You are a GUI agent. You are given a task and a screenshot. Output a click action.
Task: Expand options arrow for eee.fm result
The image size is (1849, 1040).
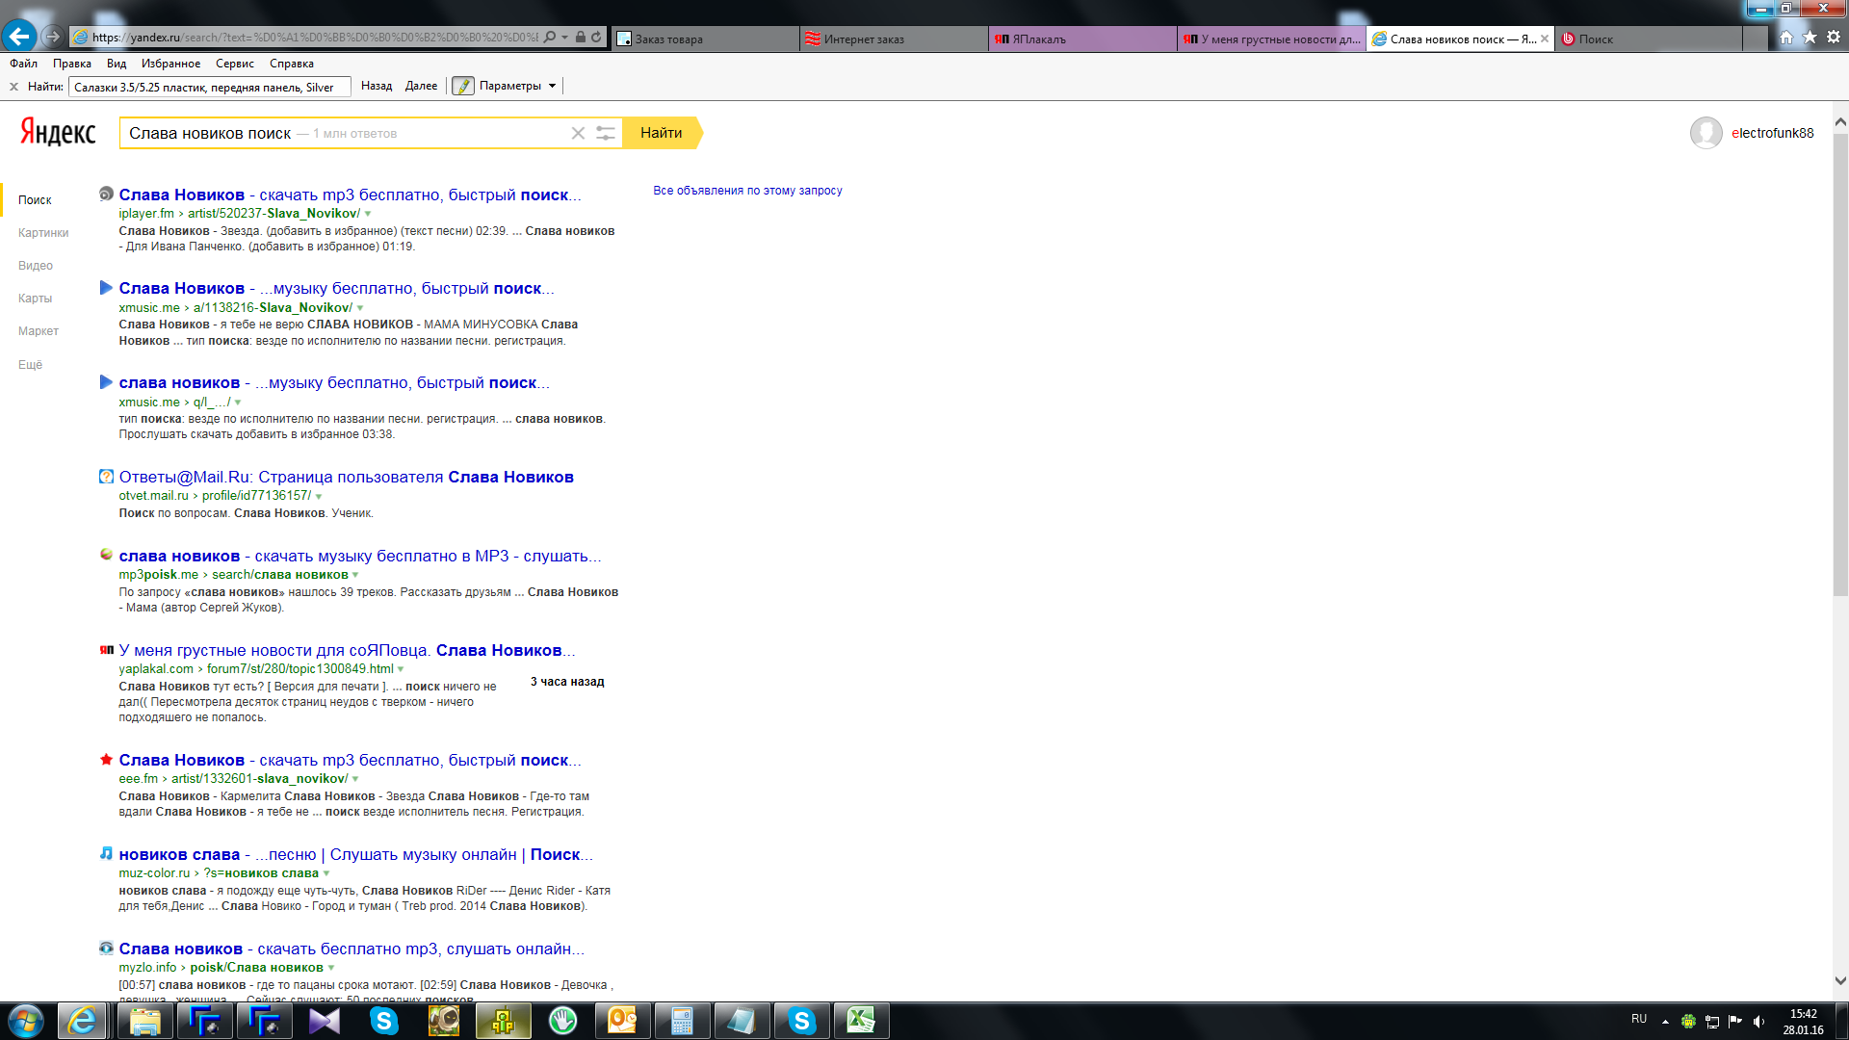pos(355,780)
